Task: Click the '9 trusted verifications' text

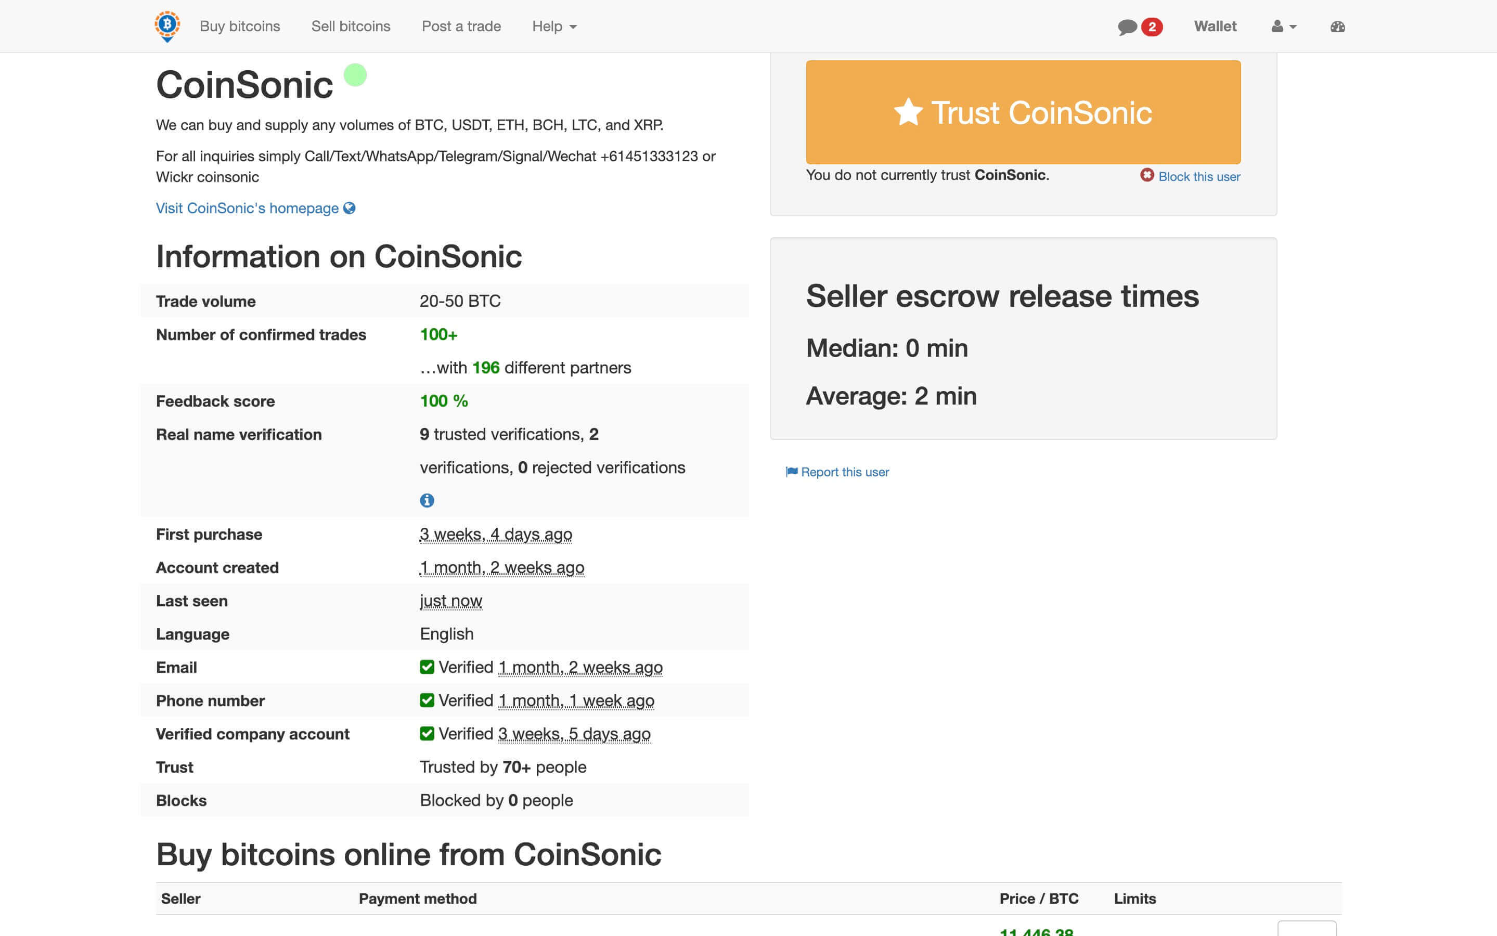Action: pos(500,435)
